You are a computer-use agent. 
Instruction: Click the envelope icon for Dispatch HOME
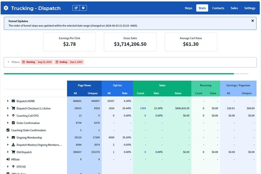point(13,101)
